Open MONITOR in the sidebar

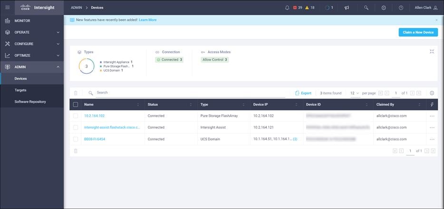(32, 20)
